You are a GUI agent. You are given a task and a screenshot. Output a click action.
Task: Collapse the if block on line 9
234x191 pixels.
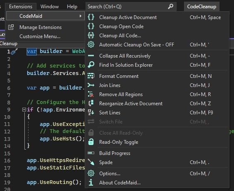click(x=24, y=110)
